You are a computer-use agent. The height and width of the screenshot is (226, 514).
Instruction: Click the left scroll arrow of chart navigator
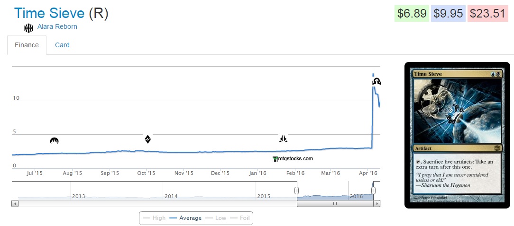point(15,204)
